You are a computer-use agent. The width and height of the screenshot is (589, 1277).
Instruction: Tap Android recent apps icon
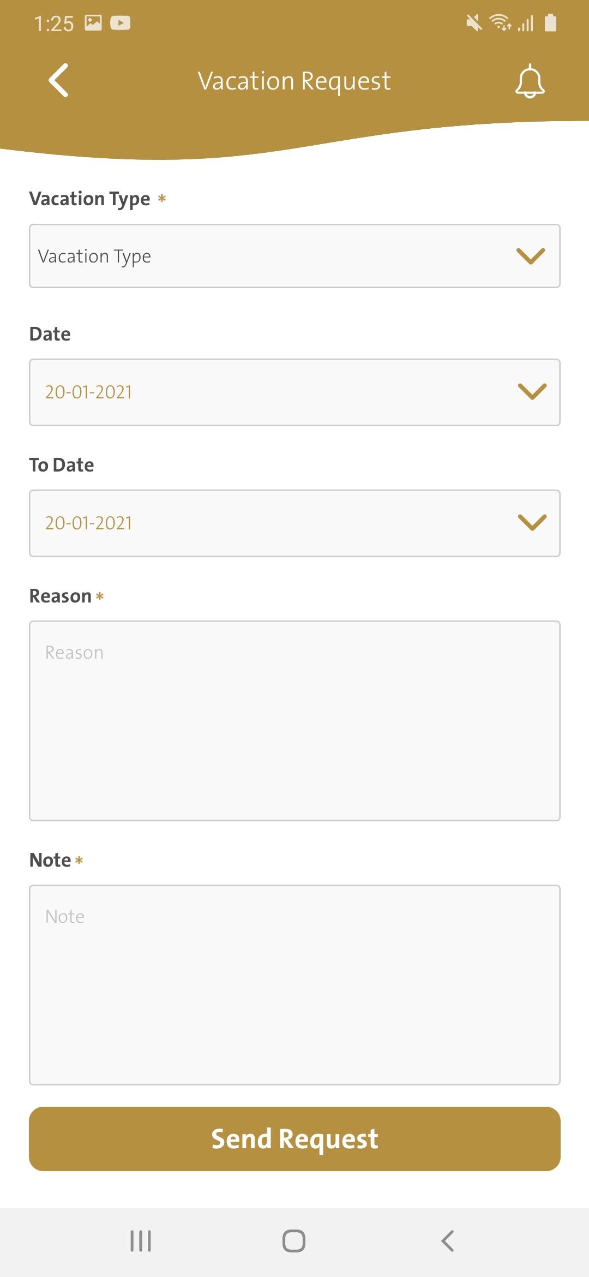coord(141,1241)
